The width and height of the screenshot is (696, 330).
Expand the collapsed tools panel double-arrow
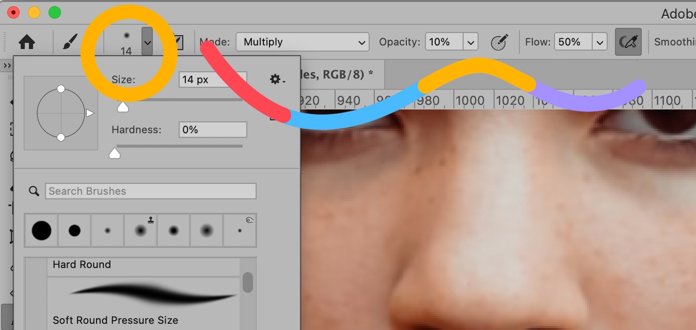7,66
